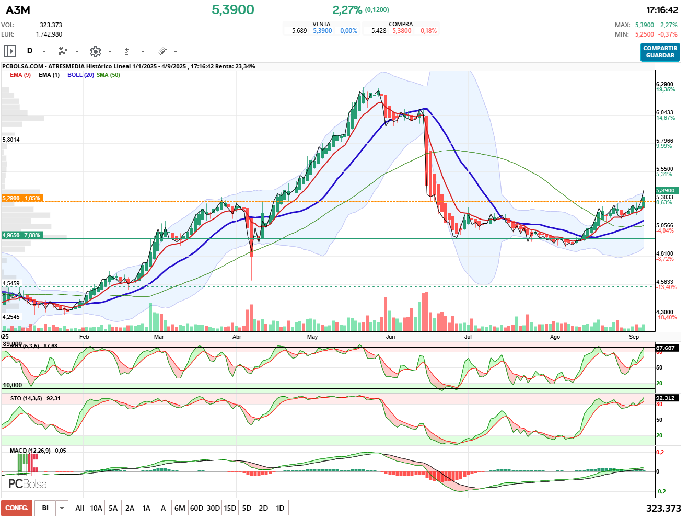The height and width of the screenshot is (519, 688).
Task: Select the 6M time range
Action: click(180, 508)
